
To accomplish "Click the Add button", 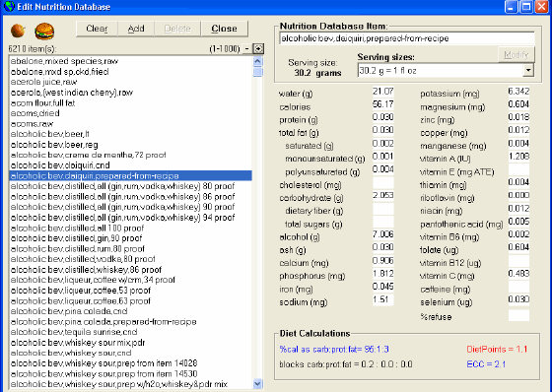I will 136,29.
